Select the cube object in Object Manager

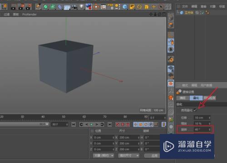click(x=189, y=13)
